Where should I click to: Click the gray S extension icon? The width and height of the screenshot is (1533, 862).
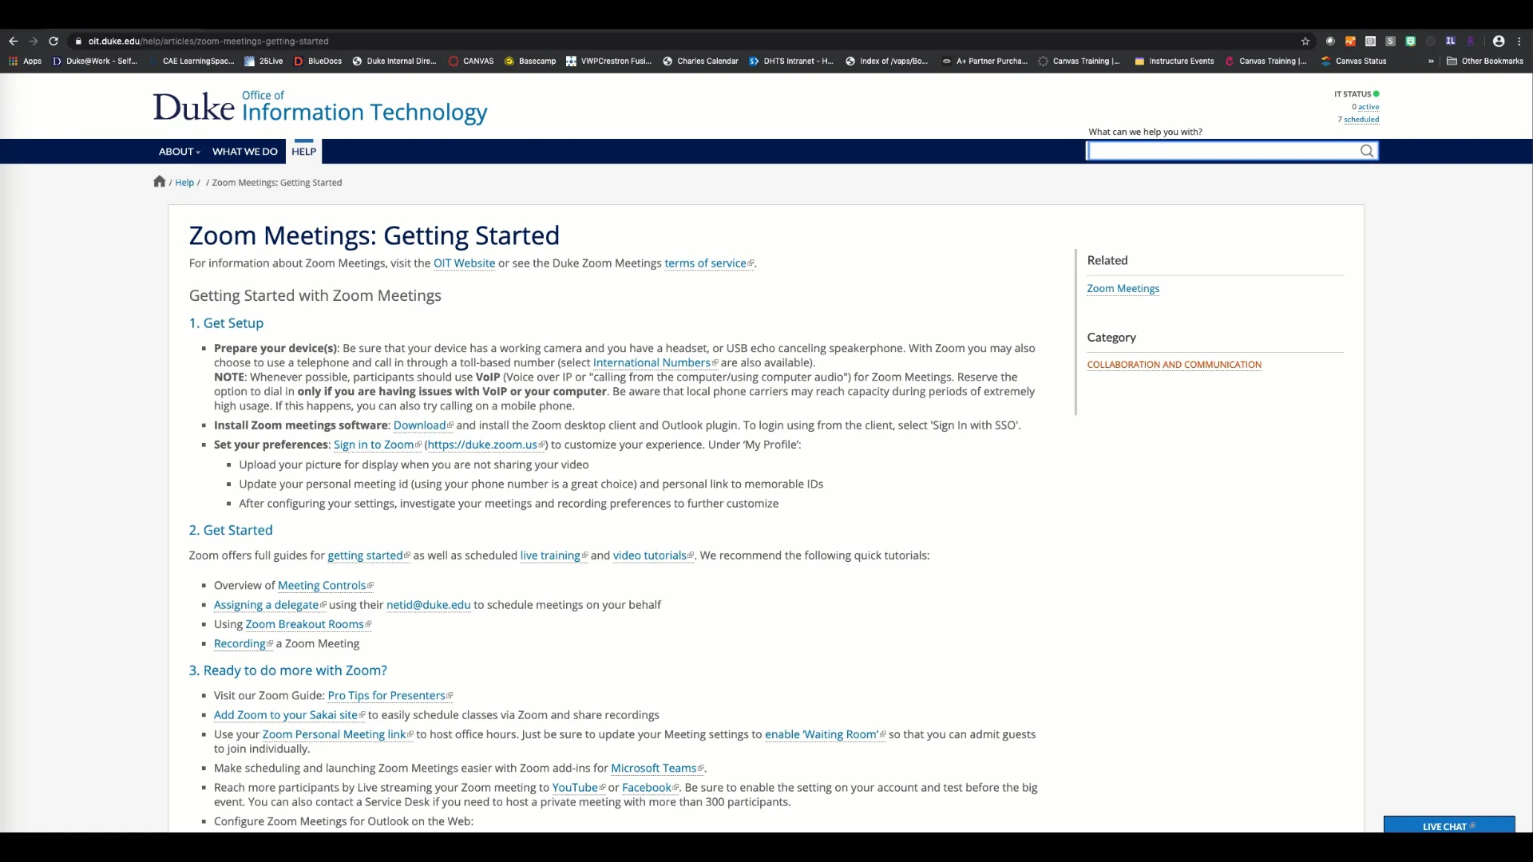pyautogui.click(x=1390, y=42)
